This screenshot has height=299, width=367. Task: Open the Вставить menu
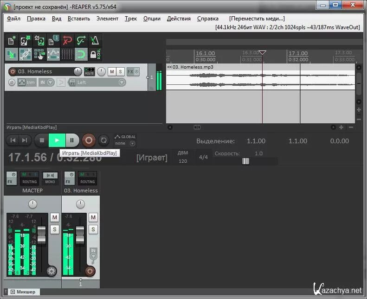coord(79,19)
